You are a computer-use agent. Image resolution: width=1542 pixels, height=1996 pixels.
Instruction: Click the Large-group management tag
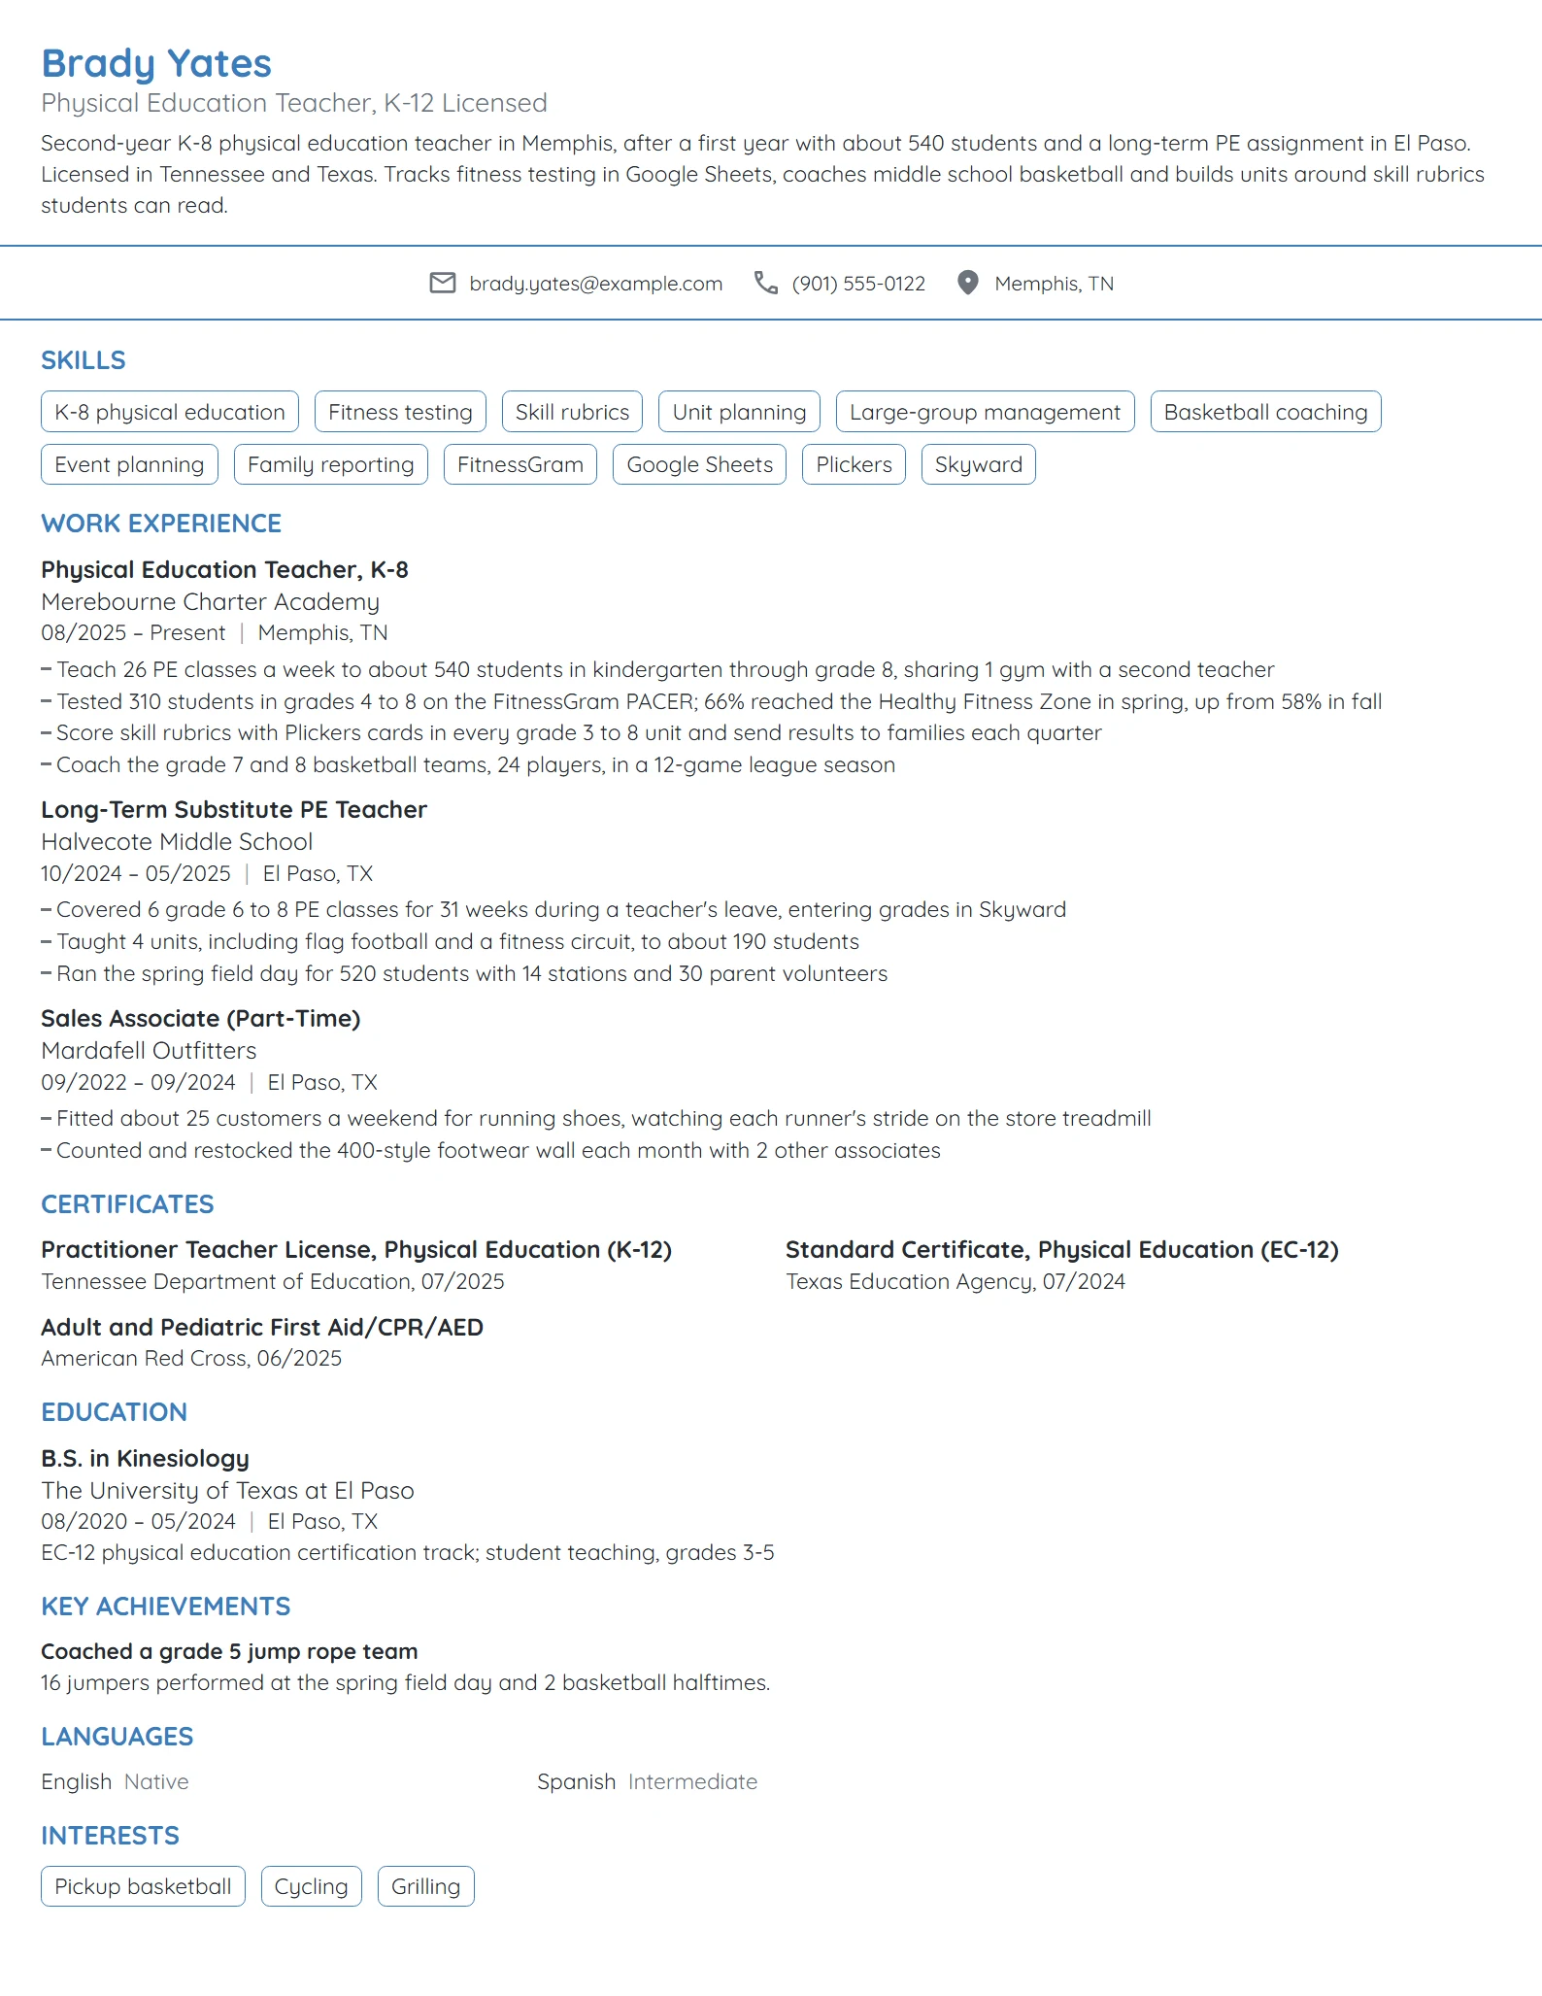[985, 412]
